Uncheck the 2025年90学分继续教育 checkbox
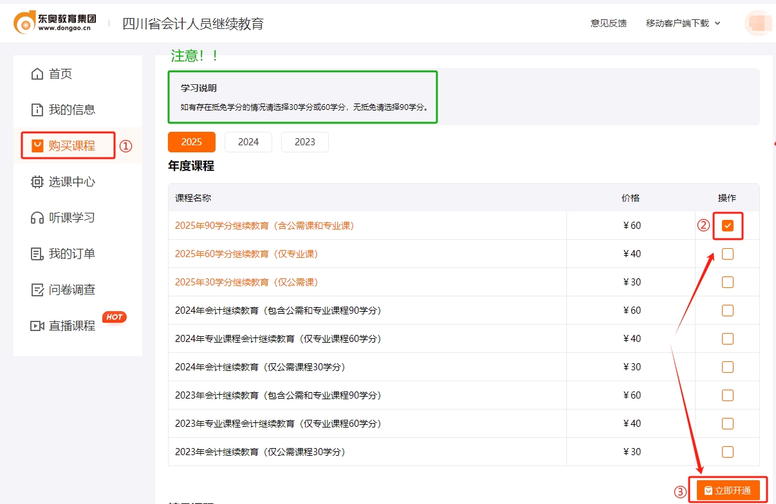Viewport: 776px width, 504px height. click(x=728, y=226)
